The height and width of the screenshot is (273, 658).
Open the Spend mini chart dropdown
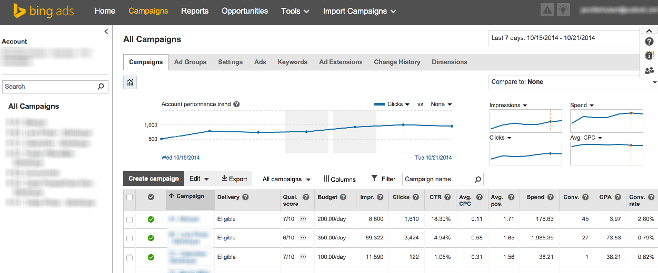(x=582, y=105)
